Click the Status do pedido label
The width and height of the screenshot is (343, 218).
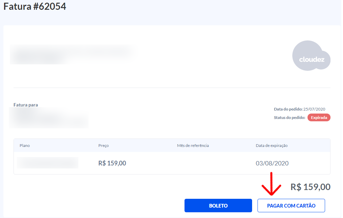pyautogui.click(x=290, y=118)
